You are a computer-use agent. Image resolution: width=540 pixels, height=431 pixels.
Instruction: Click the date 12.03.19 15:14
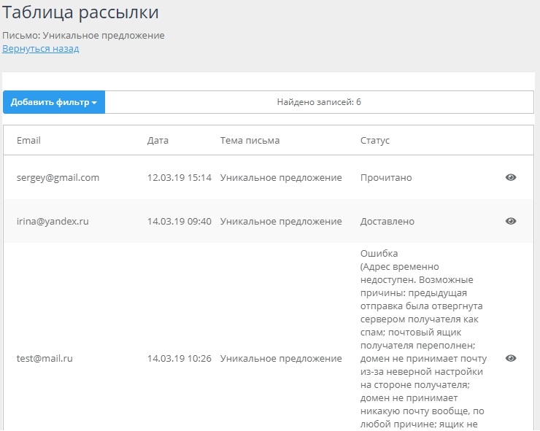pyautogui.click(x=180, y=177)
